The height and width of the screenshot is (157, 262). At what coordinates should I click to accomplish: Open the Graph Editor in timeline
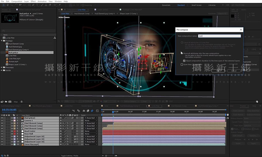click(x=97, y=111)
